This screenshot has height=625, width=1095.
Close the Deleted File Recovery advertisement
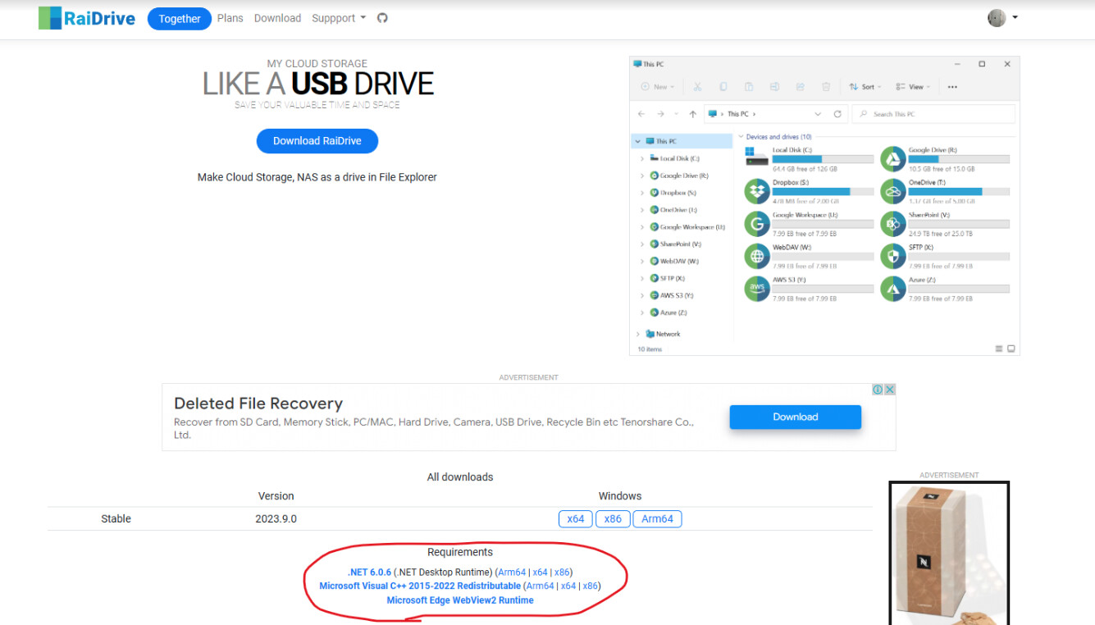point(889,390)
